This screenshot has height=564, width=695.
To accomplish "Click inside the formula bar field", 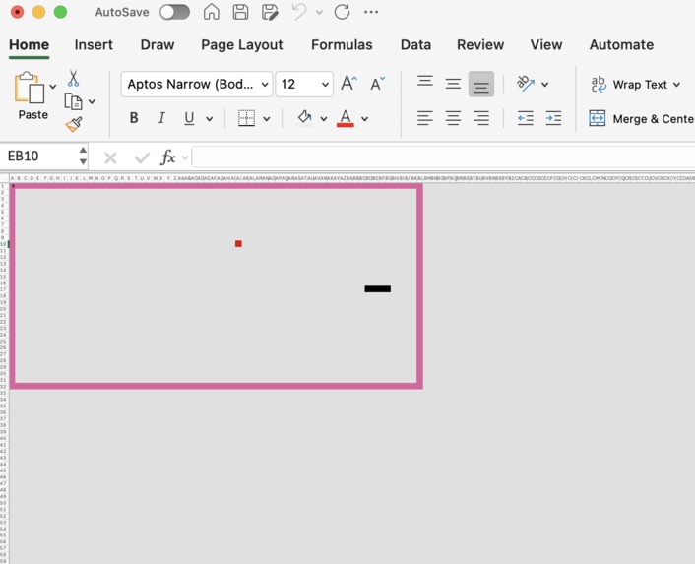I will (x=443, y=157).
